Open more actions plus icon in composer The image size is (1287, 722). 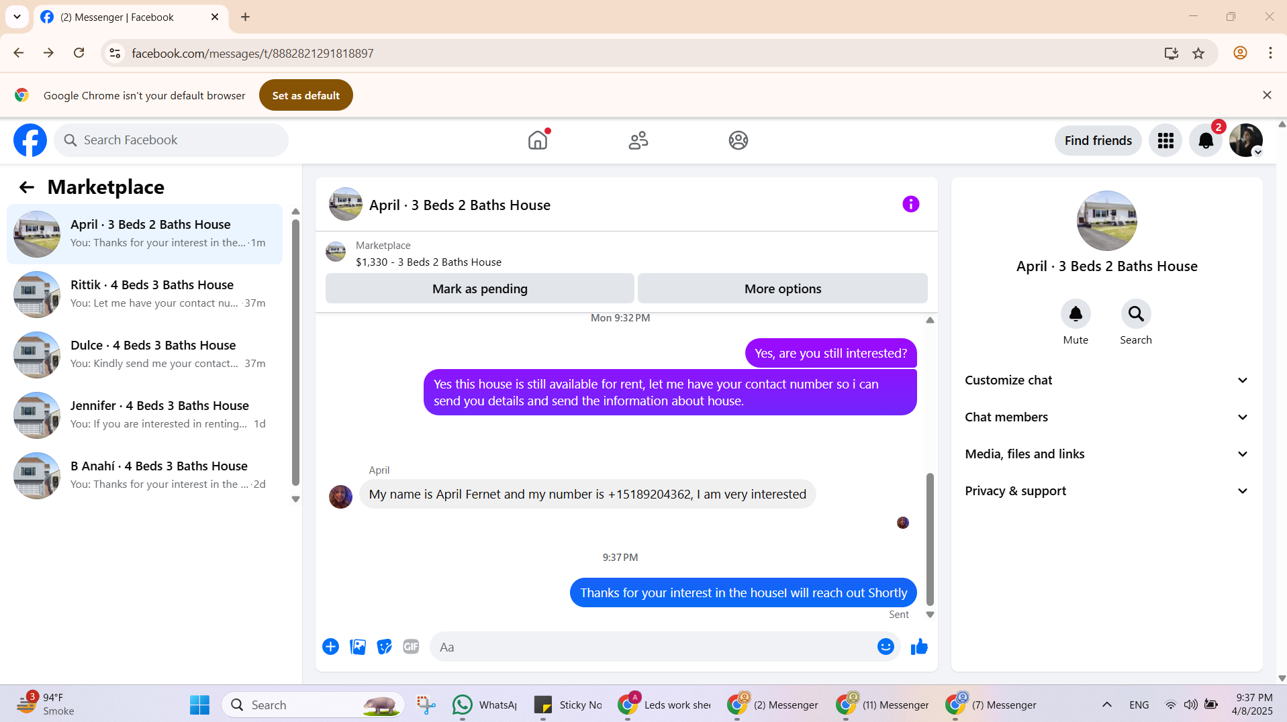click(330, 647)
